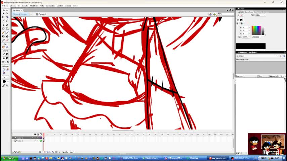The width and height of the screenshot is (287, 161).
Task: Open the stage zoom percentage dropdown
Action: click(232, 14)
